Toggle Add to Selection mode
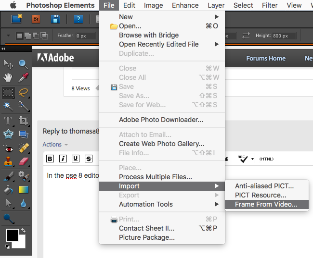 [27, 36]
